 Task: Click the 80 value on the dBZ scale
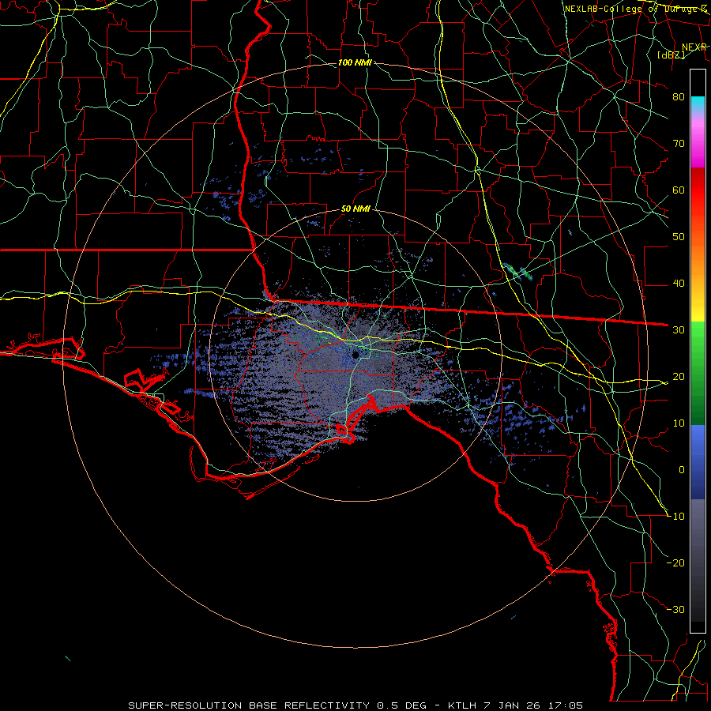tap(679, 97)
